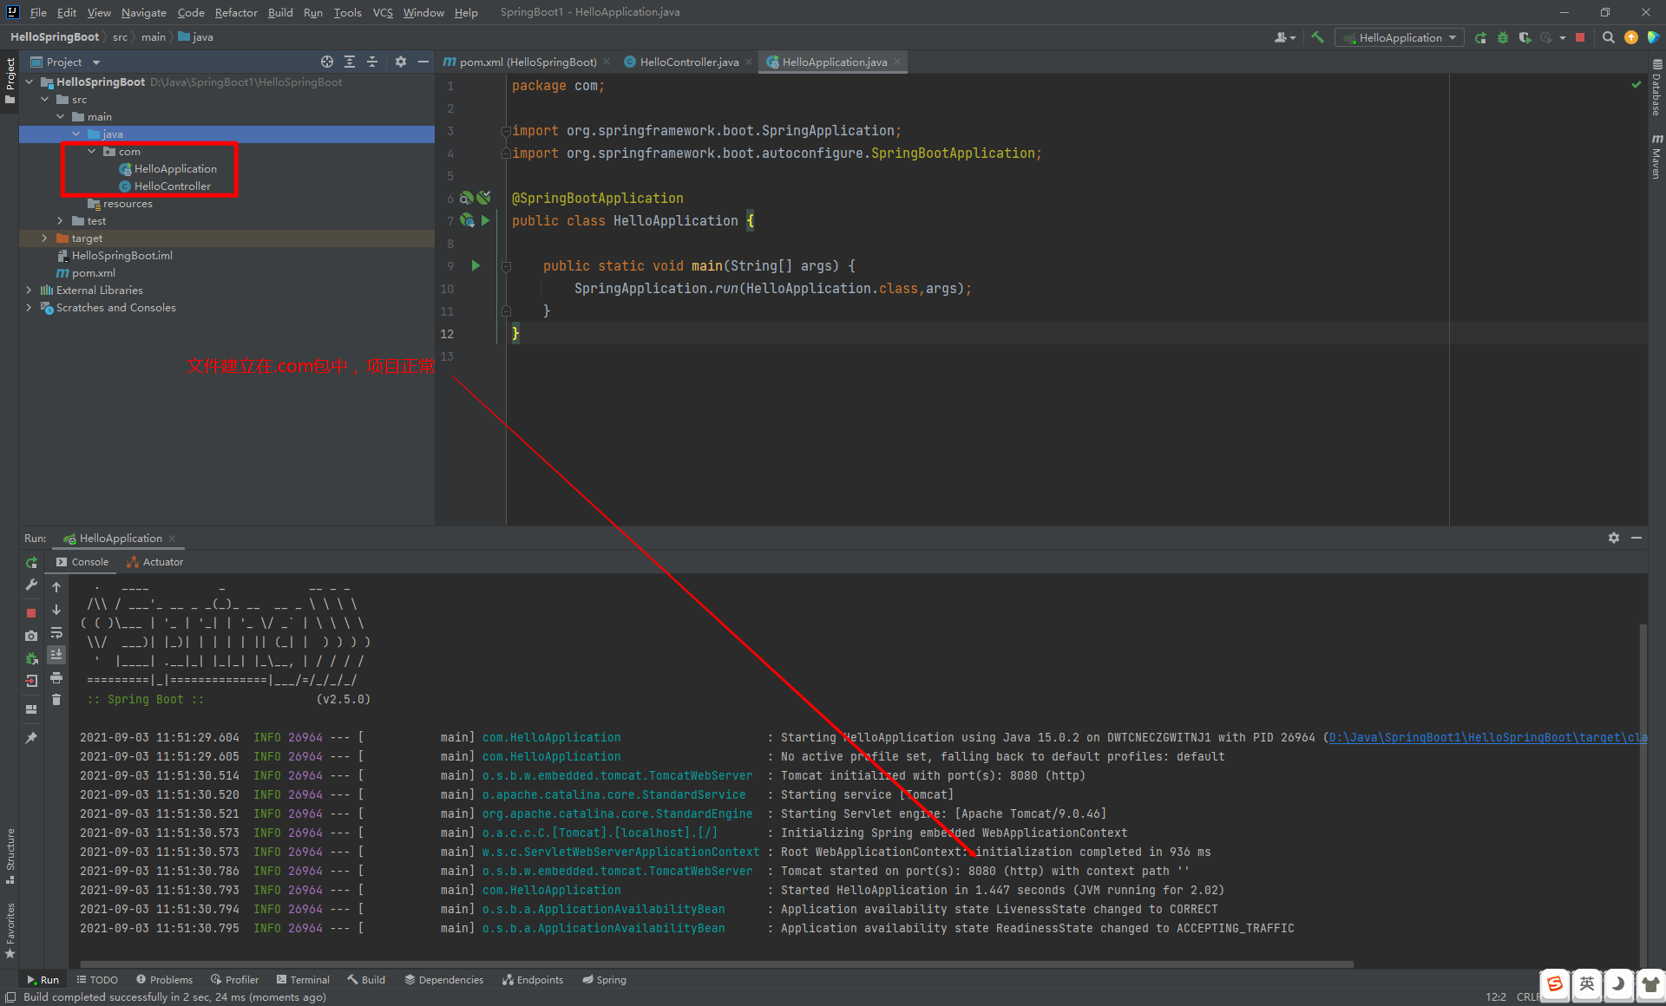
Task: Open the Refactor menu
Action: pos(236,12)
